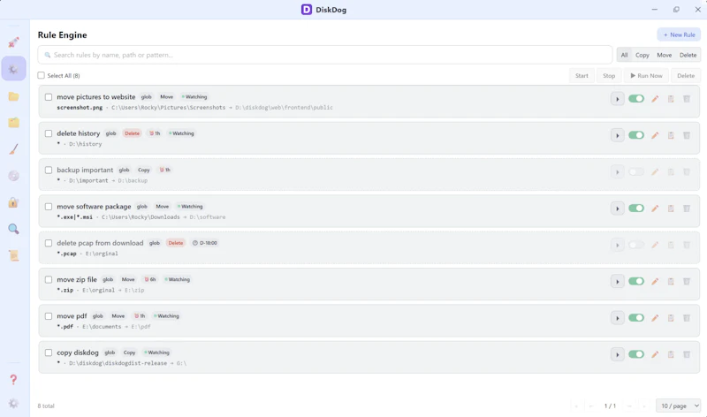This screenshot has width=707, height=417.
Task: Open the padlock icon in the sidebar
Action: (13, 202)
